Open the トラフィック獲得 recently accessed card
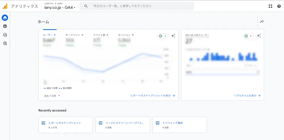284x140 pixels. pyautogui.click(x=179, y=125)
